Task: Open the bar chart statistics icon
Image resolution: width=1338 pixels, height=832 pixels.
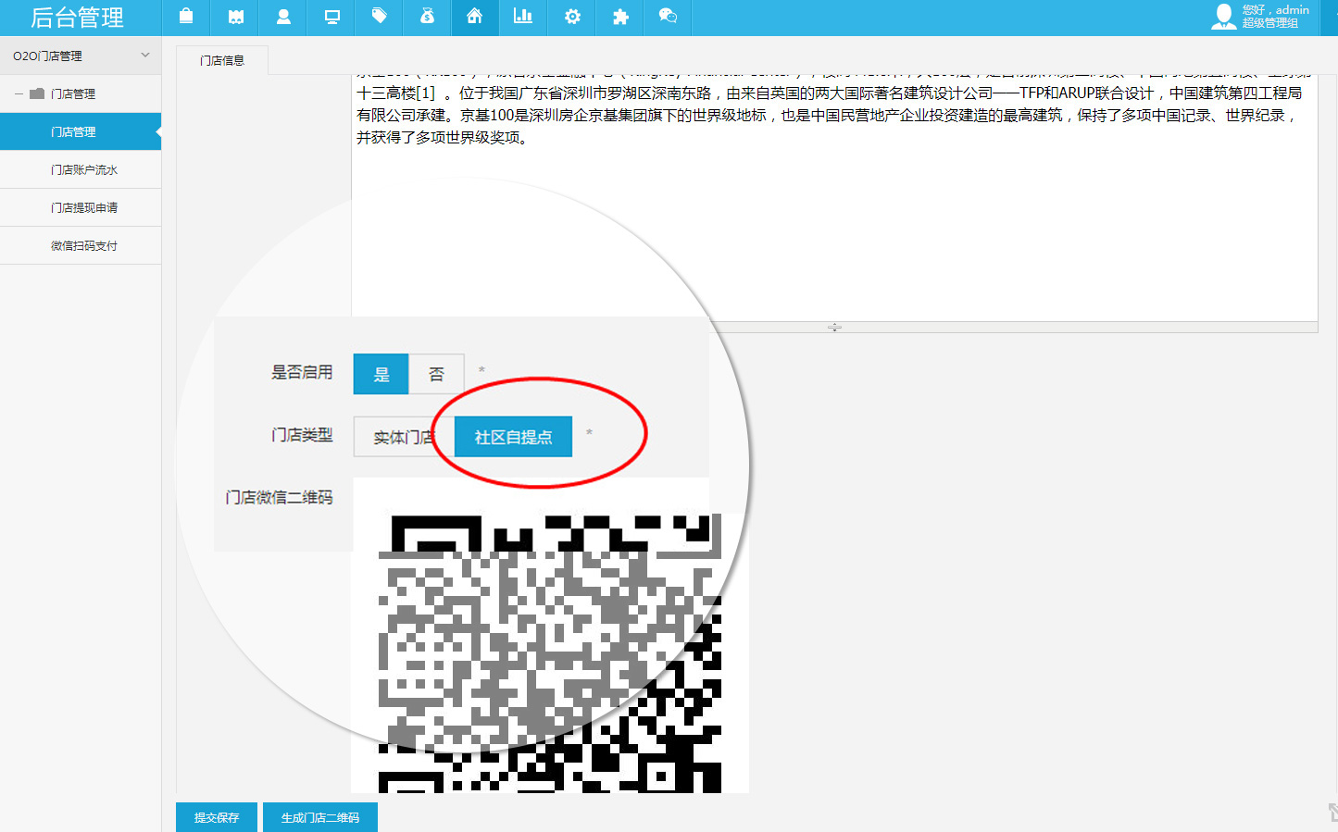Action: click(523, 17)
